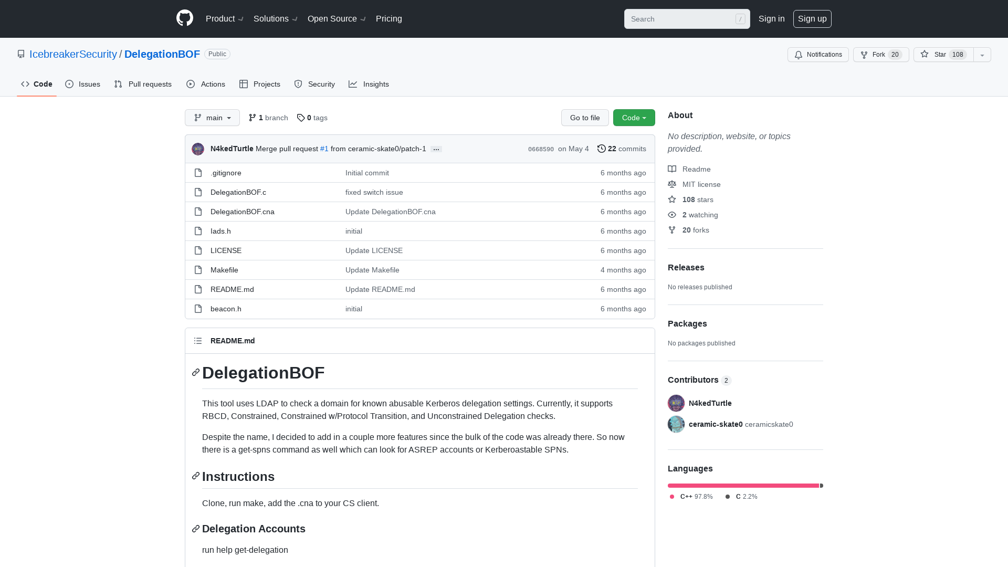The height and width of the screenshot is (567, 1008).
Task: Open the Actions tab
Action: coord(206,84)
